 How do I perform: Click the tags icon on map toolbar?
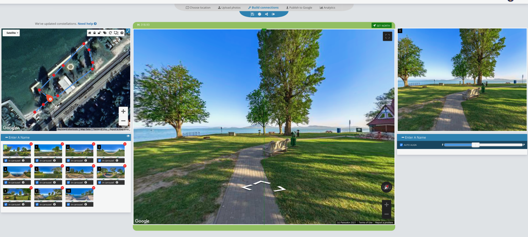click(105, 33)
